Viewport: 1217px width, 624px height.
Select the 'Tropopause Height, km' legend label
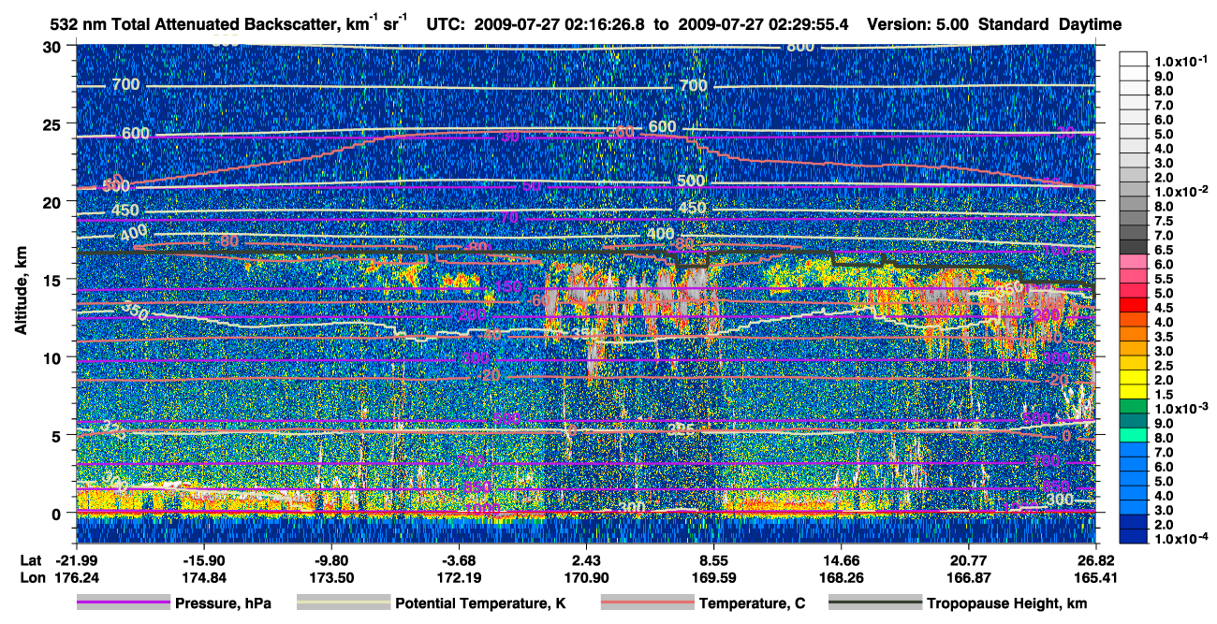click(x=1007, y=604)
